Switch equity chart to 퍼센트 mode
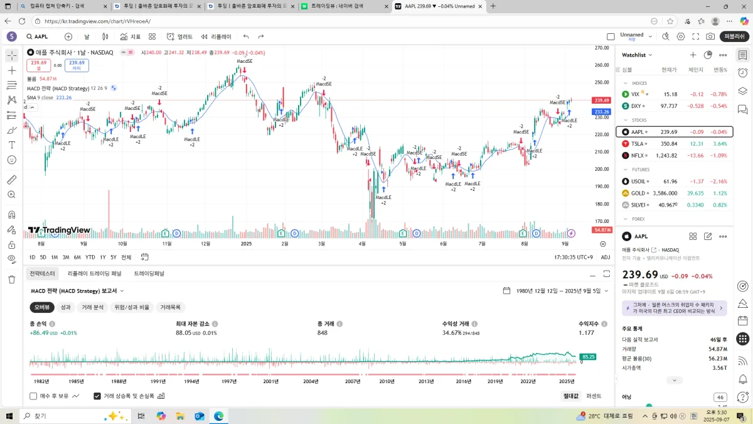This screenshot has width=753, height=424. pos(594,396)
